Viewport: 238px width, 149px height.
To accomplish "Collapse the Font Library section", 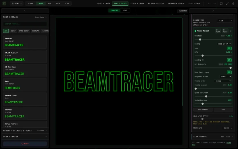I will tap(25, 17).
